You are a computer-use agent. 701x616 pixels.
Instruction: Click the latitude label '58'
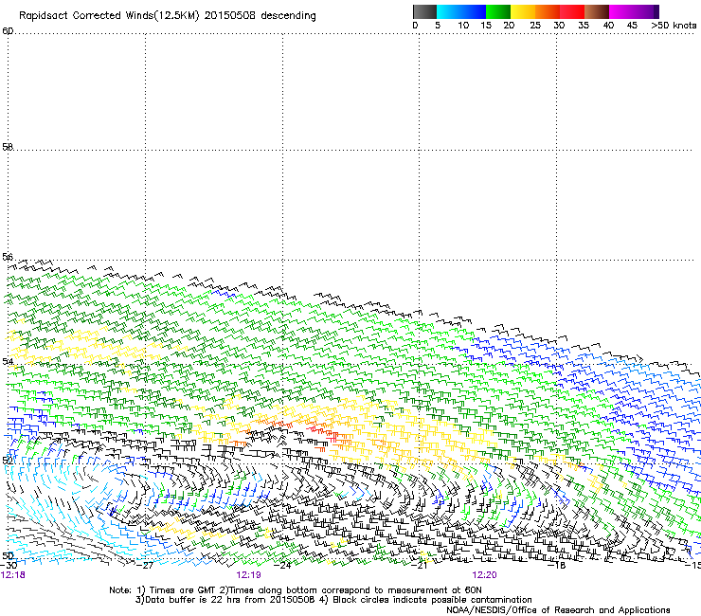point(8,147)
